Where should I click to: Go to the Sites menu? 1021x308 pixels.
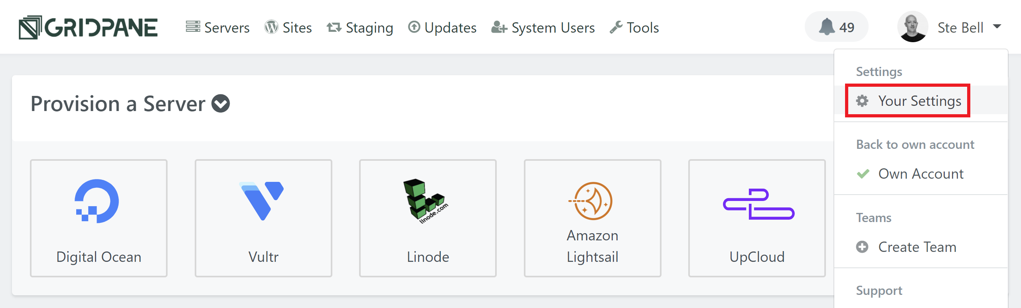tap(288, 27)
